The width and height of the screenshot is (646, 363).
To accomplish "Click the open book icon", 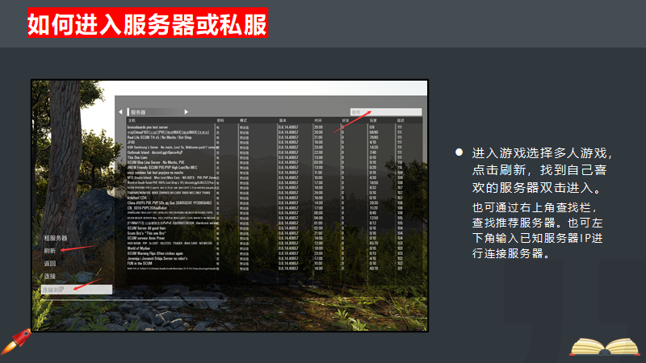I will [604, 346].
